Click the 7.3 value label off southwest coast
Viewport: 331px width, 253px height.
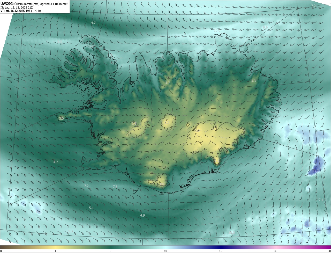[115, 187]
